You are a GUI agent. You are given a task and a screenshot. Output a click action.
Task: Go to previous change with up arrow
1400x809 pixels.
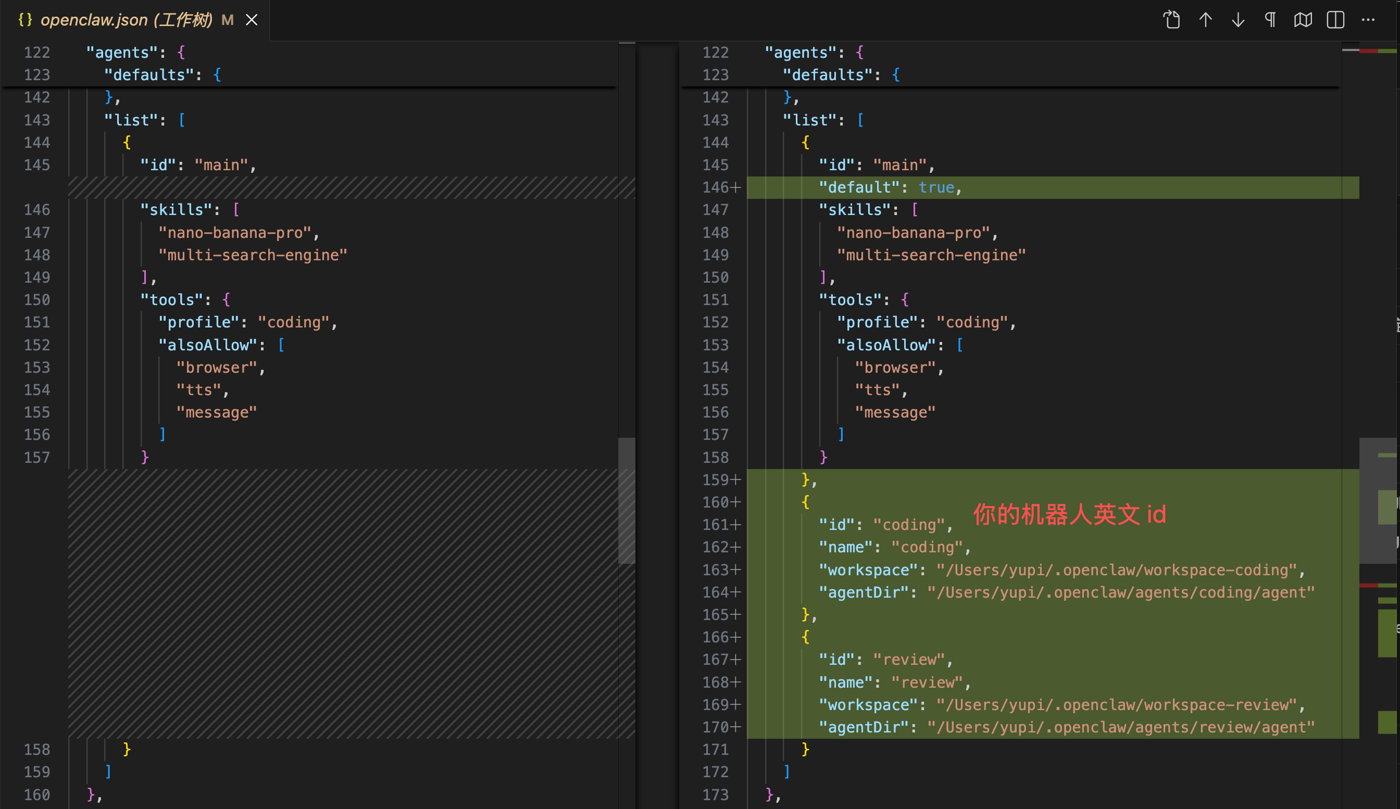pyautogui.click(x=1205, y=20)
